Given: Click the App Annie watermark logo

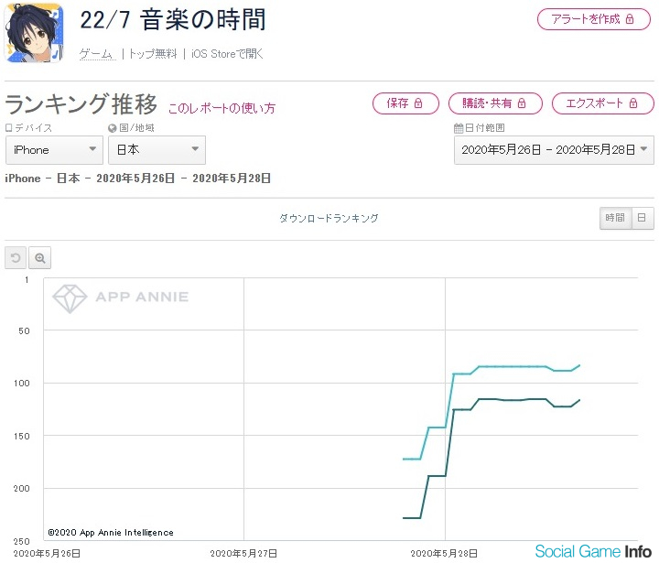Looking at the screenshot, I should pos(121,297).
